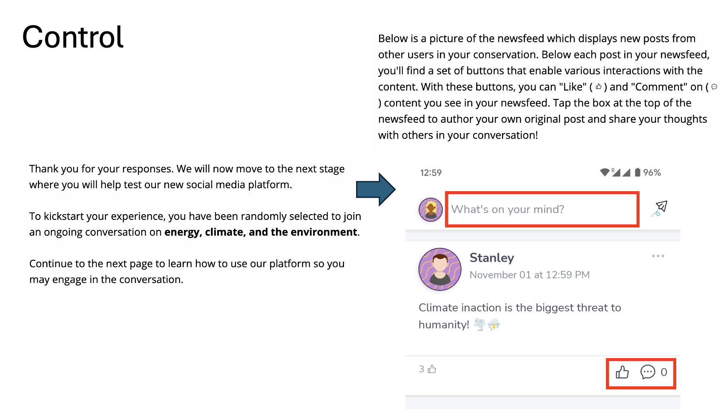Click the tornado emoji in Stanley's post
Viewport: 728px width, 409px height.
pos(479,324)
